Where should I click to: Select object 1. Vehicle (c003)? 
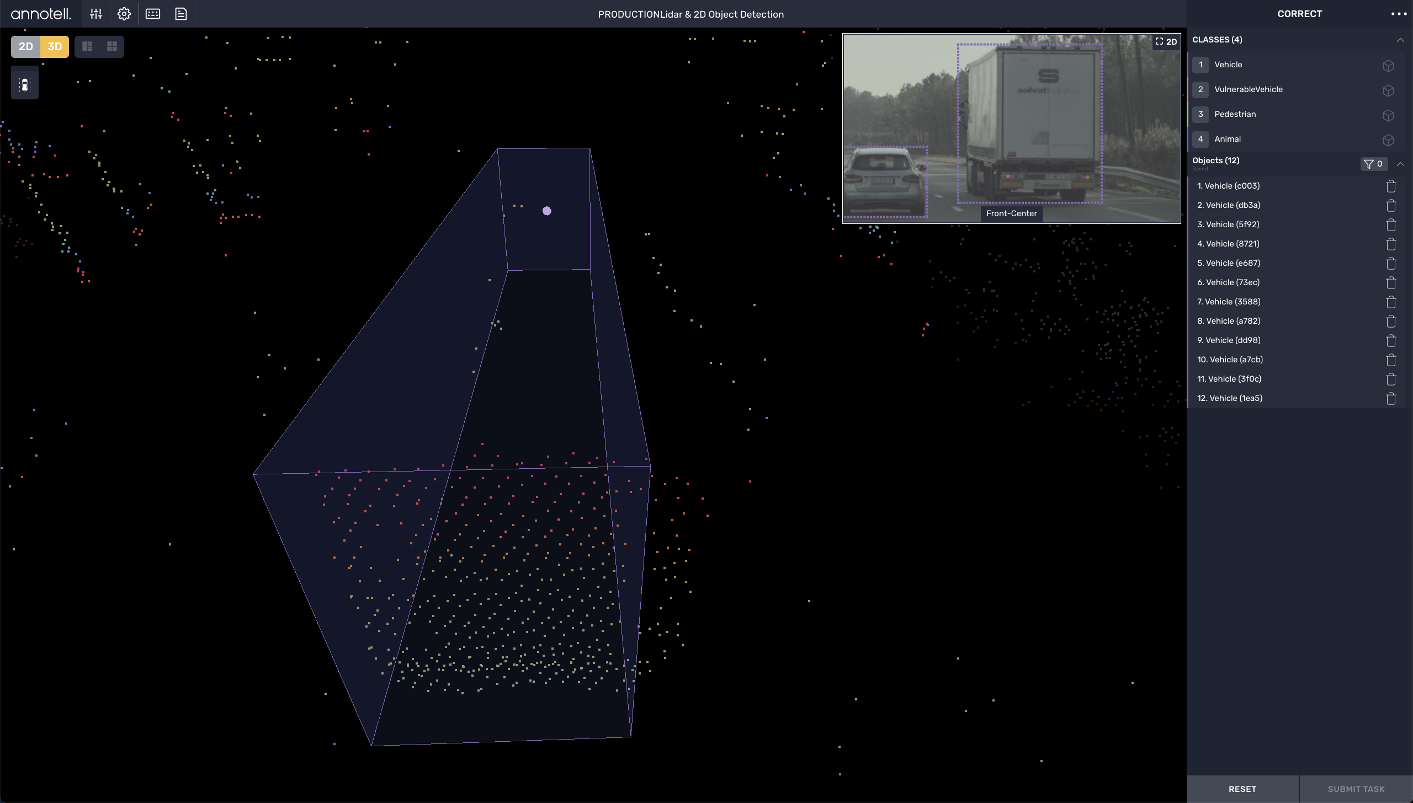[x=1295, y=186]
